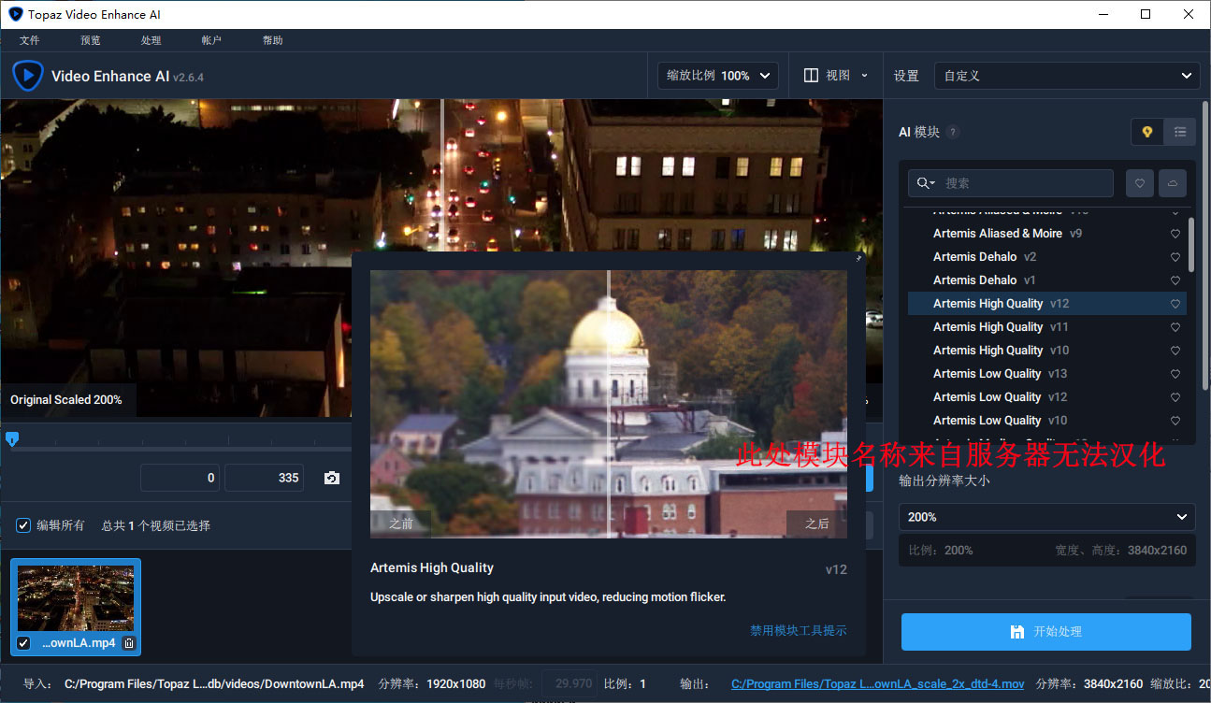Toggle the 编辑所有 checkbox
Viewport: 1211px width, 703px height.
[23, 525]
